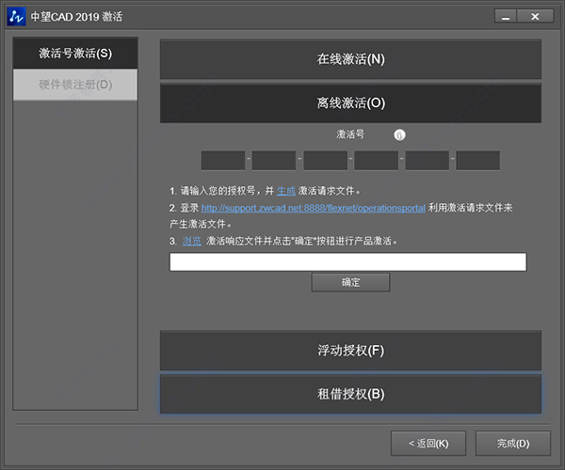This screenshot has height=470, width=565.
Task: Click the < 返回(K) back button
Action: 428,444
